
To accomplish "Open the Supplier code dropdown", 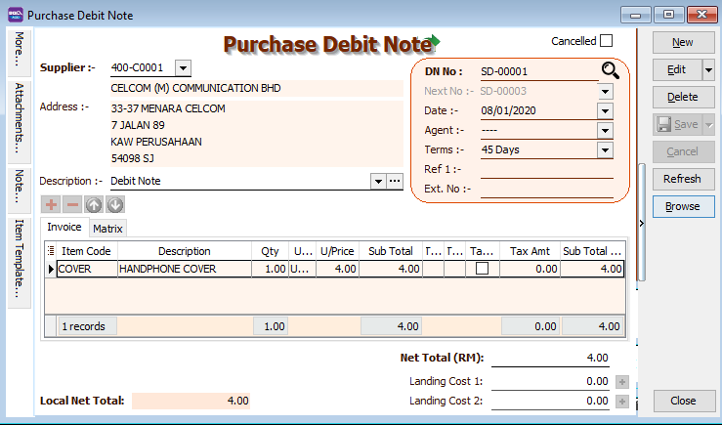I will click(x=183, y=68).
